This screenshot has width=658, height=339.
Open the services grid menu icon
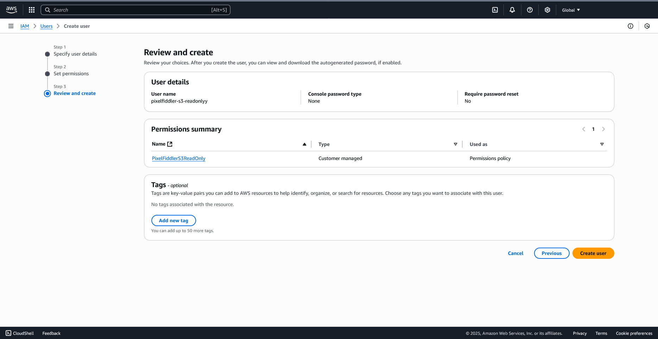point(32,10)
